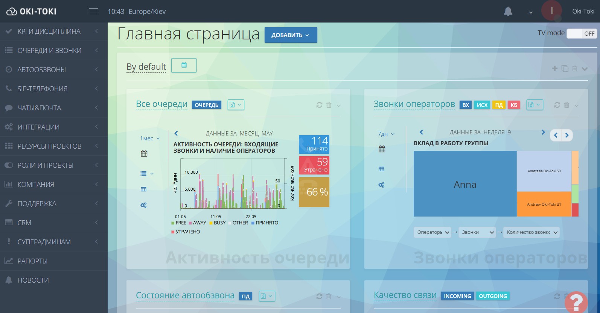The width and height of the screenshot is (600, 313).
Task: Open export dropdown in Все очереди
Action: pos(236,105)
